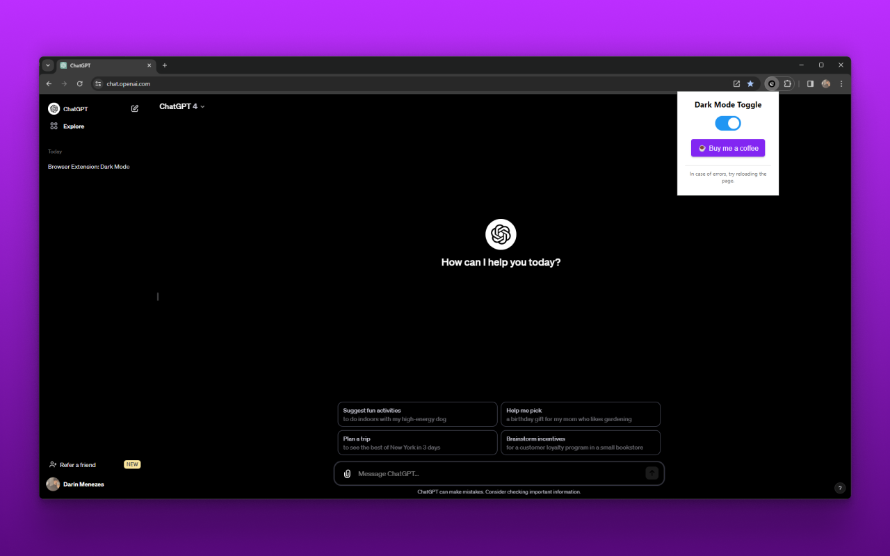This screenshot has height=556, width=890.
Task: Start a new chat with the compose icon
Action: (135, 108)
